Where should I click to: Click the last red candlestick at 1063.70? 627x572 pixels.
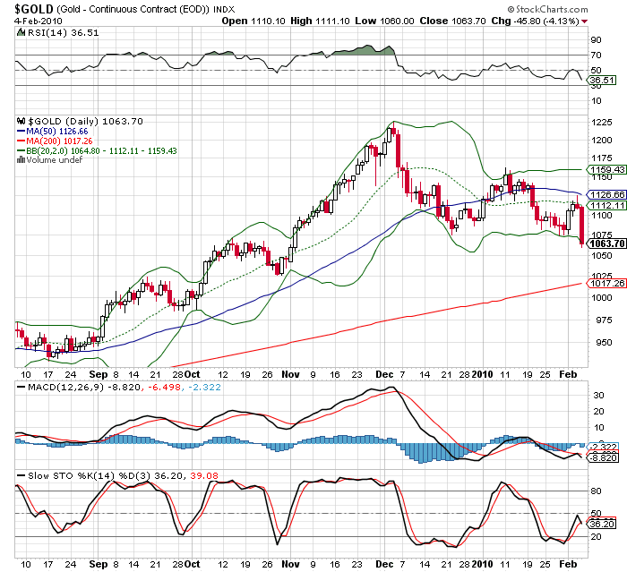(x=581, y=225)
